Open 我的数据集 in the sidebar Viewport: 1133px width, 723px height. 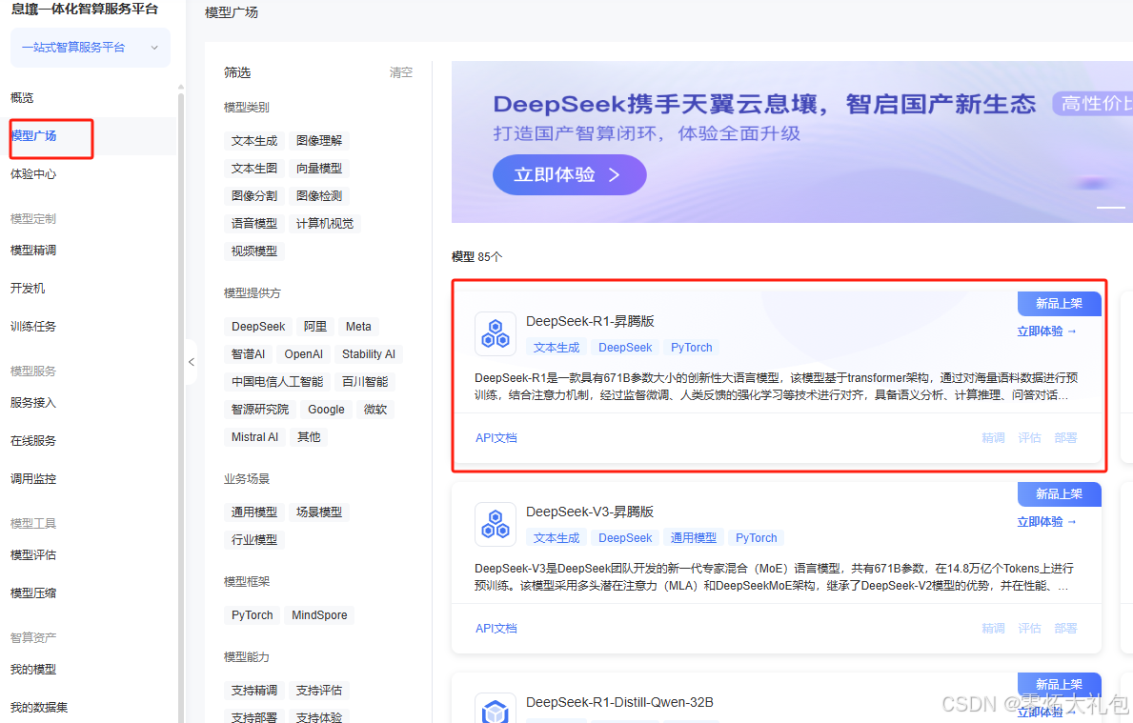coord(39,707)
